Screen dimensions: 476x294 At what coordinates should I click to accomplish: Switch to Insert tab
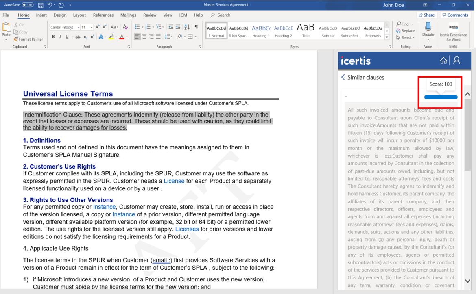(x=41, y=15)
